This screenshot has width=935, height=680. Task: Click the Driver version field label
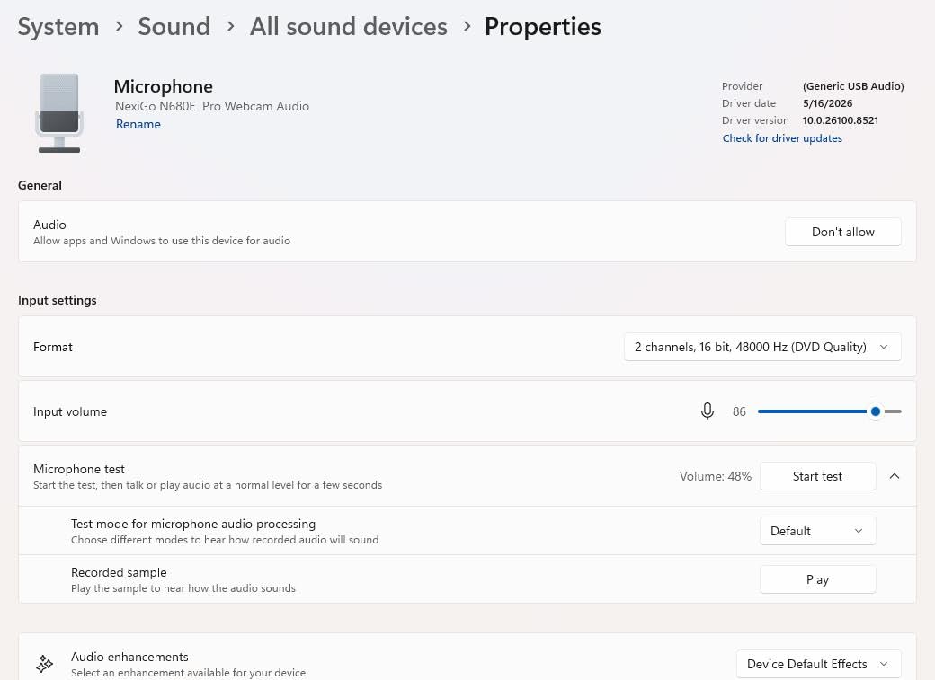click(x=755, y=120)
